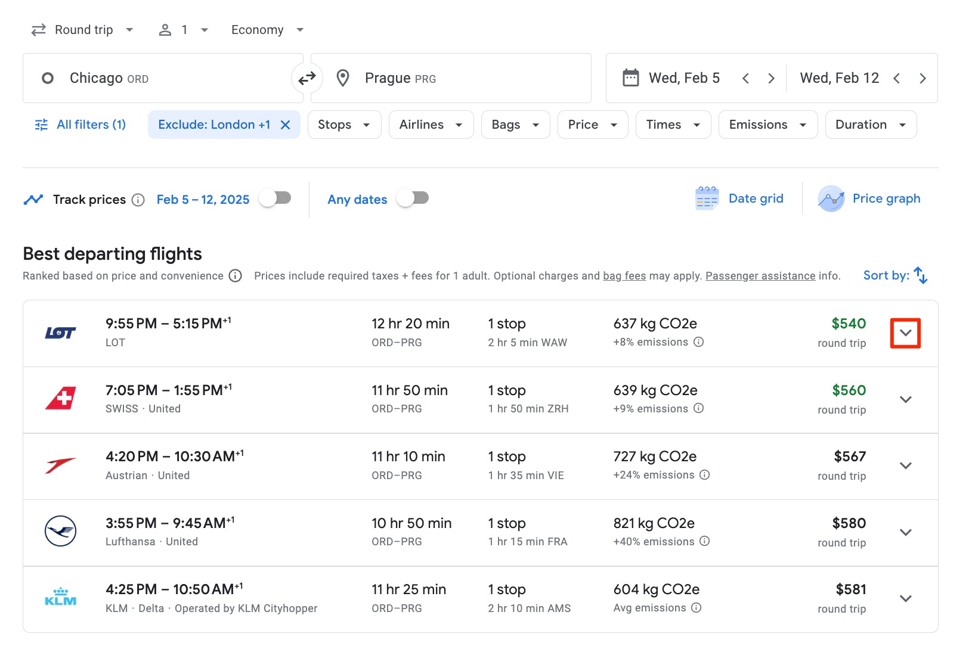The width and height of the screenshot is (972, 646).
Task: Click the LOT airline logo
Action: [x=60, y=333]
